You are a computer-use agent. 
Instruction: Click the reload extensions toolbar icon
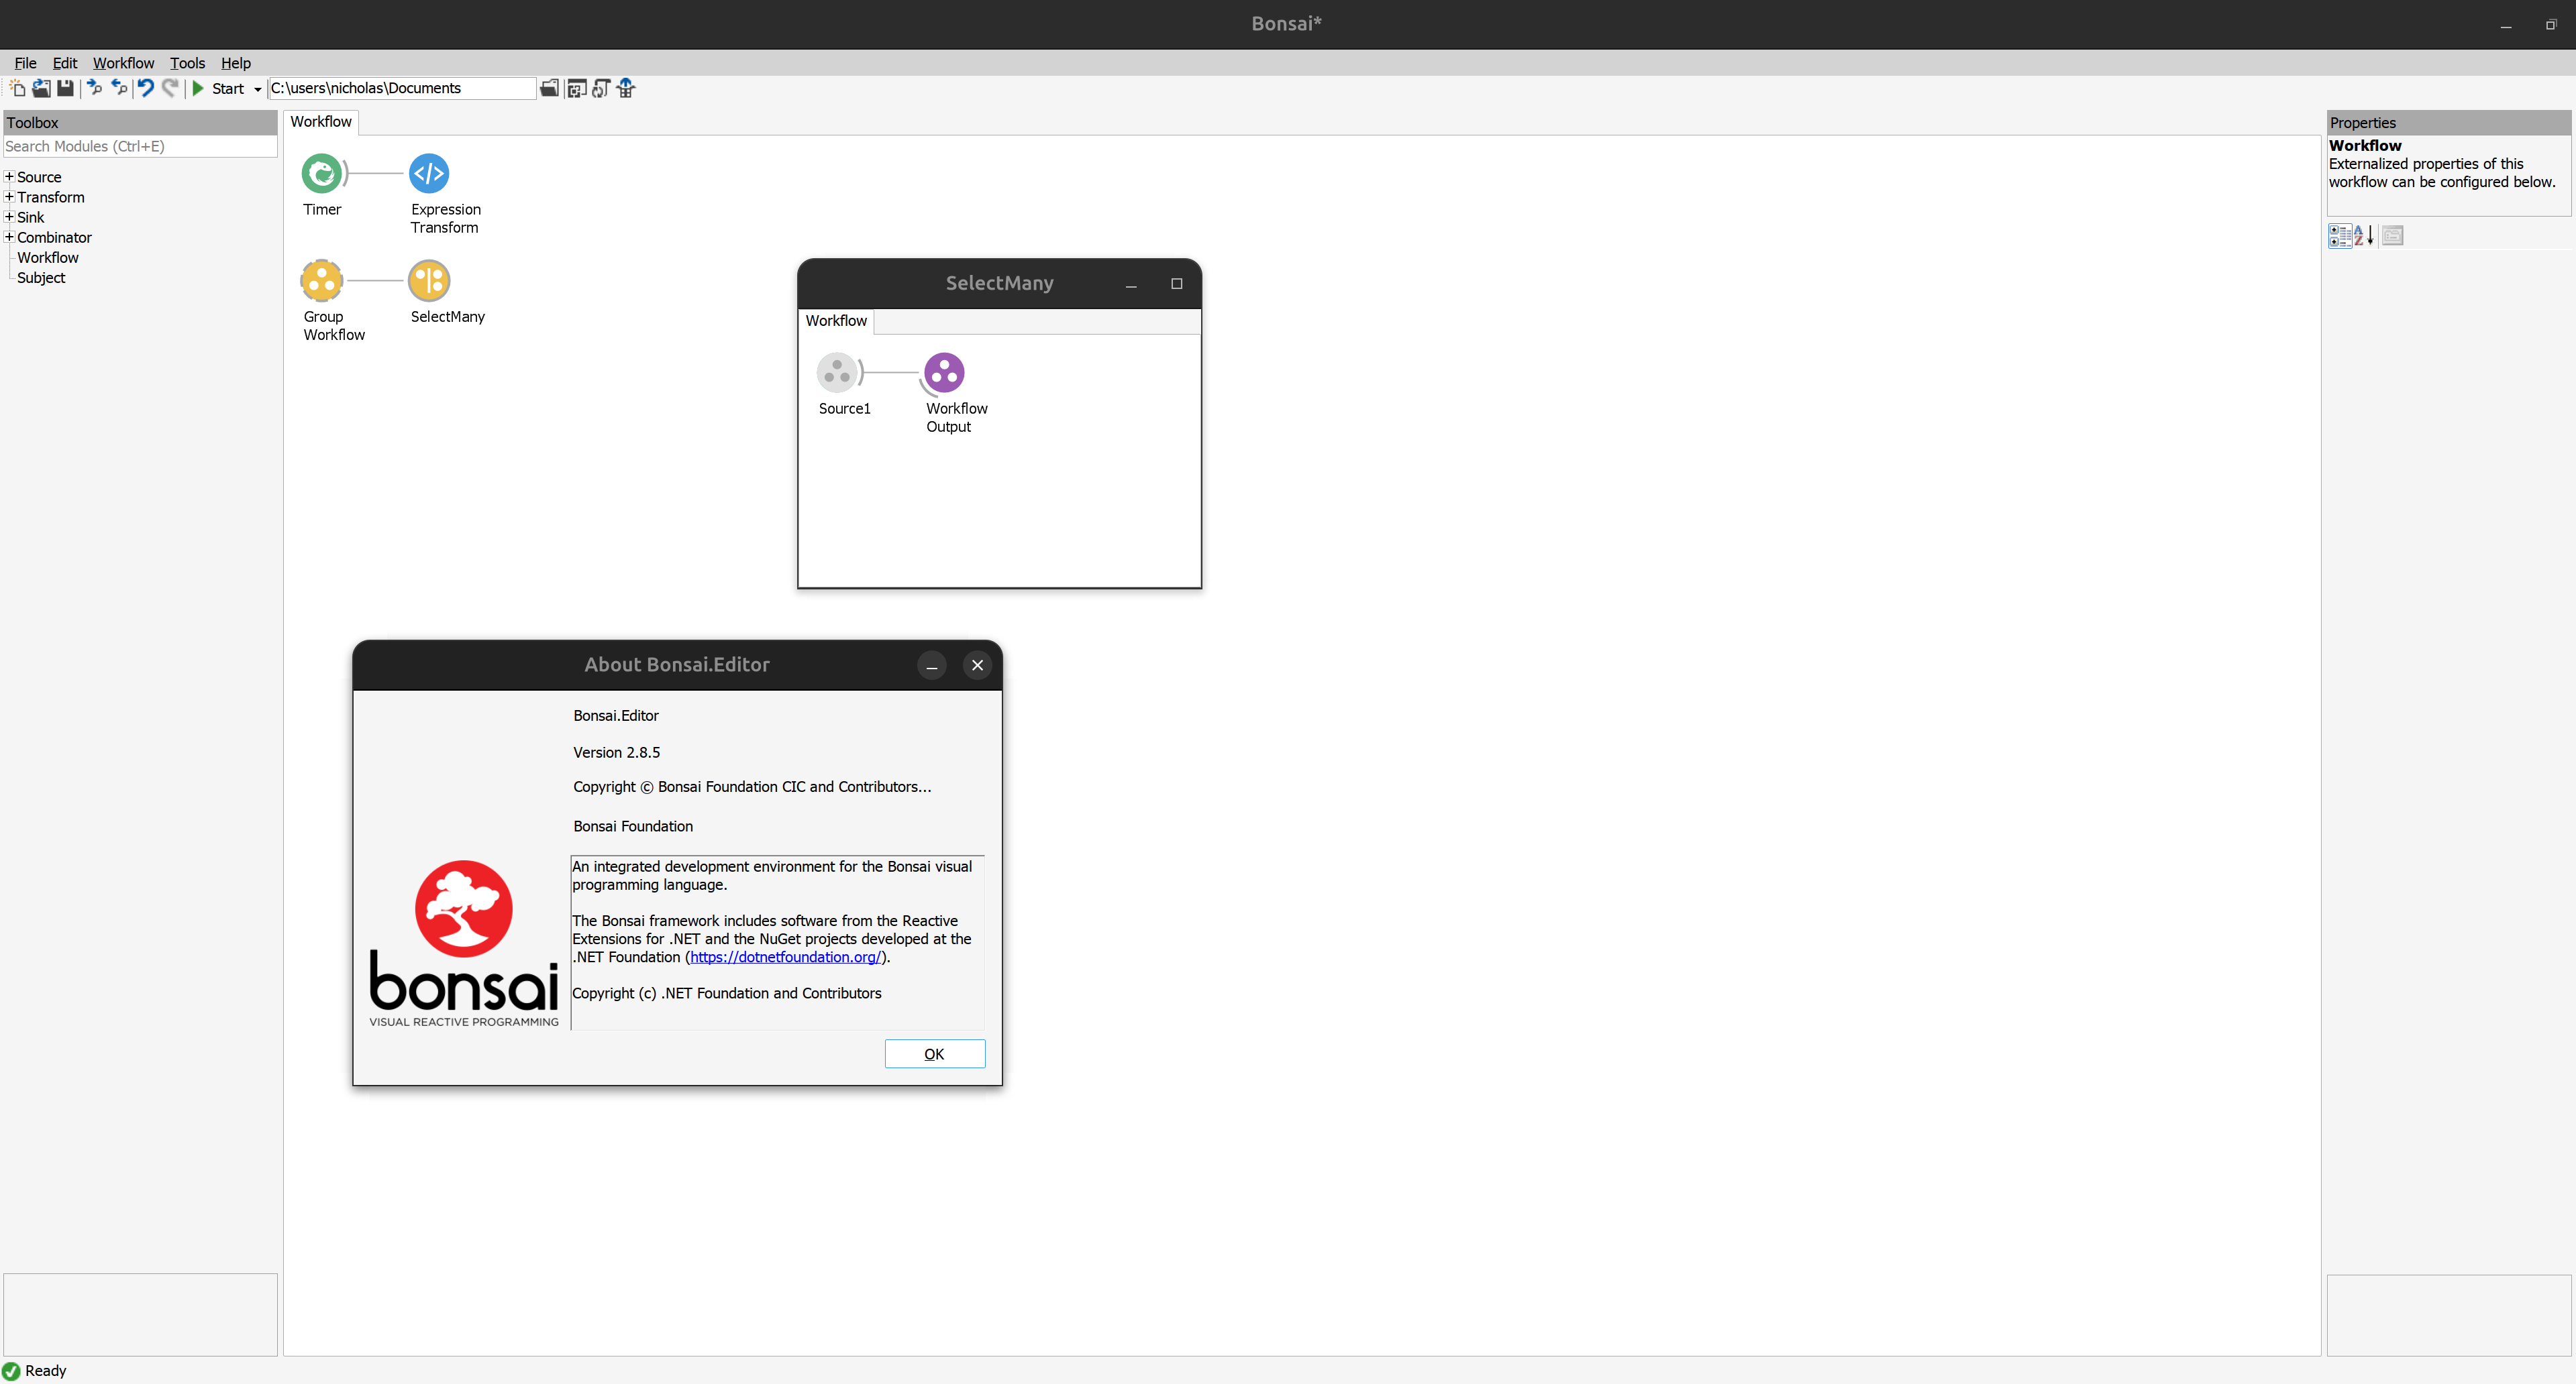click(x=601, y=89)
